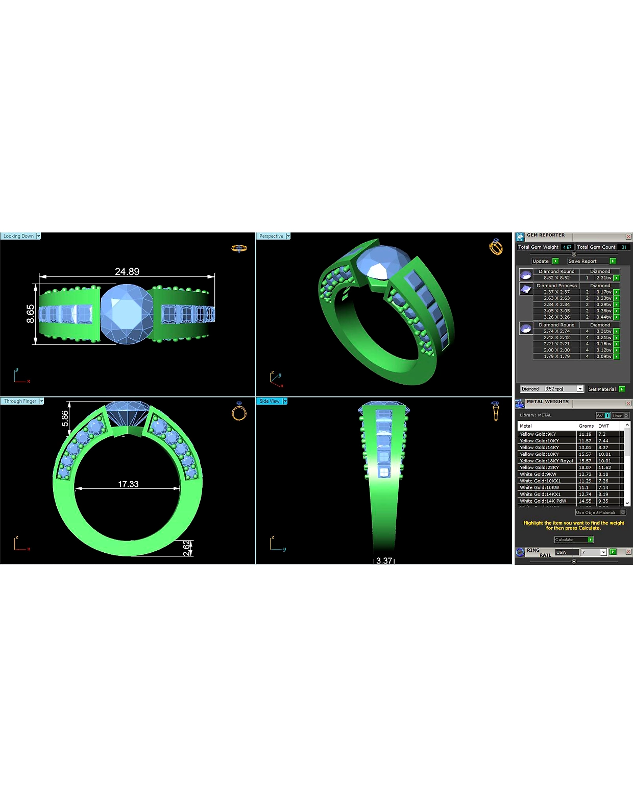Toggle the User library switch

(x=620, y=415)
